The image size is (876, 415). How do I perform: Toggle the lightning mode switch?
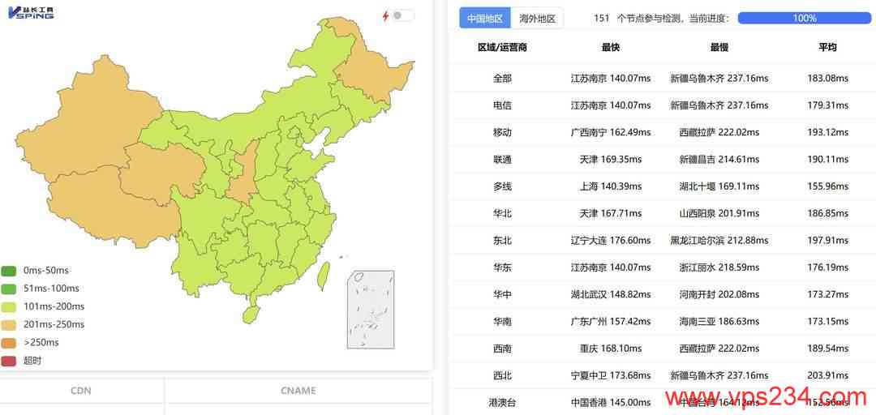(x=403, y=15)
